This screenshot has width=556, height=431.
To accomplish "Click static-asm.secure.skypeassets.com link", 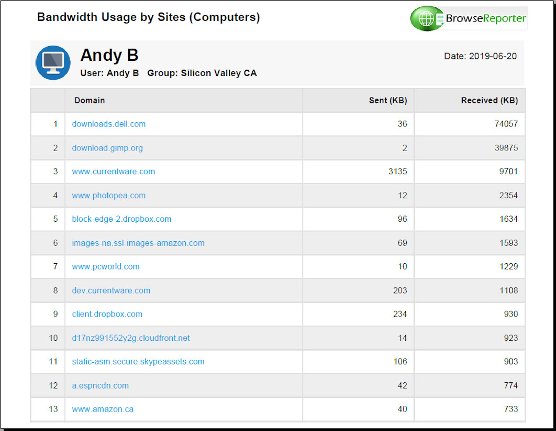I will point(138,362).
